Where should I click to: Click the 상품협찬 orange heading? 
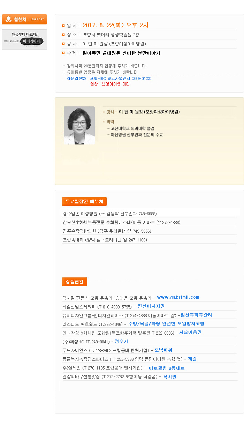(x=75, y=282)
